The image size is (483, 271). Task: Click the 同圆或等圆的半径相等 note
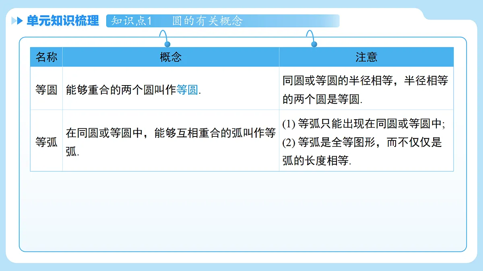[x=365, y=90]
